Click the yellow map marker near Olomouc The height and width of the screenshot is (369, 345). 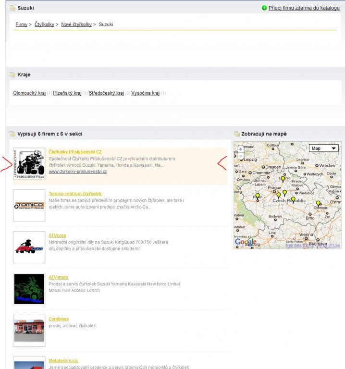click(x=318, y=203)
